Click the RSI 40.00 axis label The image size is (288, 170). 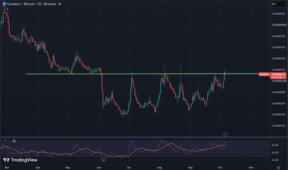click(x=275, y=153)
